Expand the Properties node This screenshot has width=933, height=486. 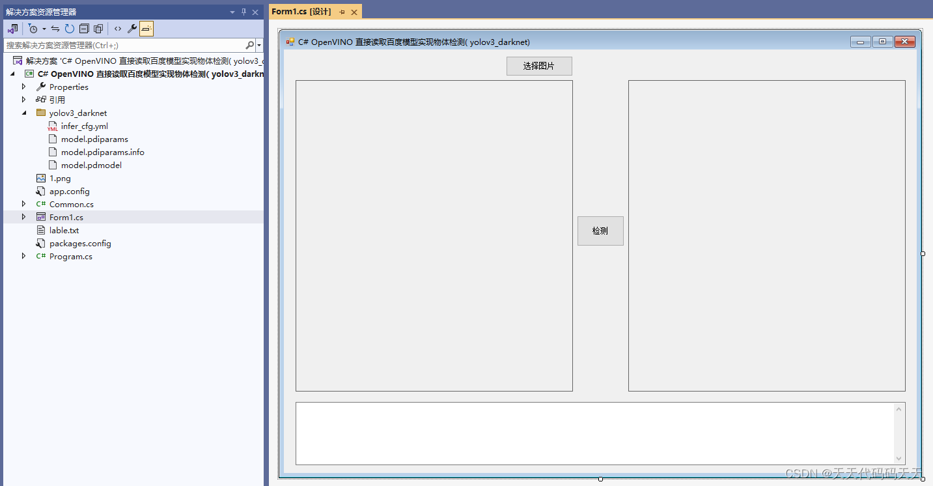pos(24,87)
